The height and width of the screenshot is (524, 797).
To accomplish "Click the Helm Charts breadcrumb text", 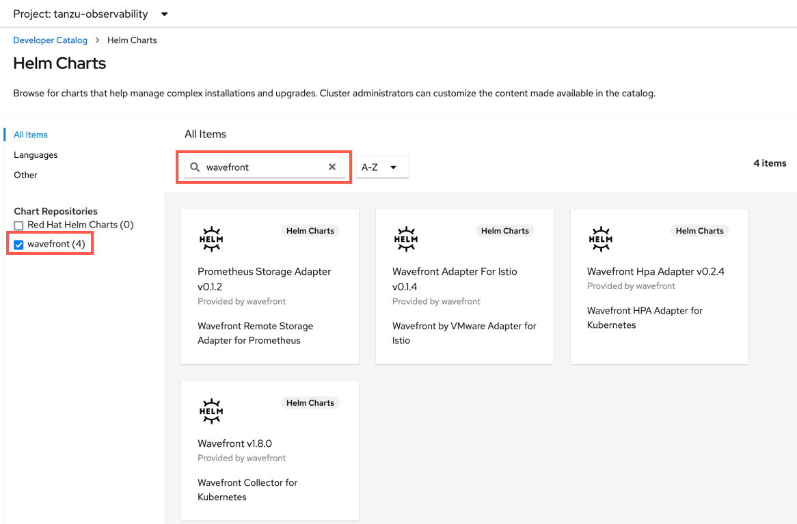I will pyautogui.click(x=132, y=40).
